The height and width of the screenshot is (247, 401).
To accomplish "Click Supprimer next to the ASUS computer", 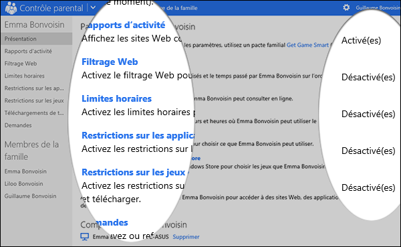I will (x=186, y=237).
